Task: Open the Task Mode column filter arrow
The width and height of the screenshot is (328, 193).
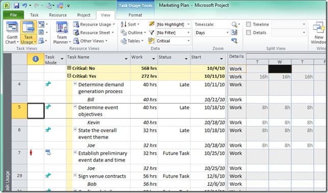Action: [x=62, y=59]
